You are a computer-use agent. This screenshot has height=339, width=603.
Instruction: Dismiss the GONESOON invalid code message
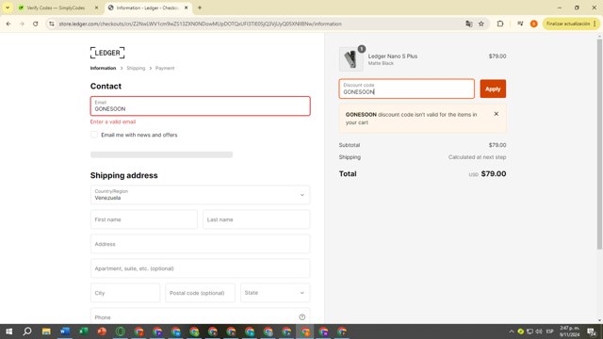tap(497, 114)
